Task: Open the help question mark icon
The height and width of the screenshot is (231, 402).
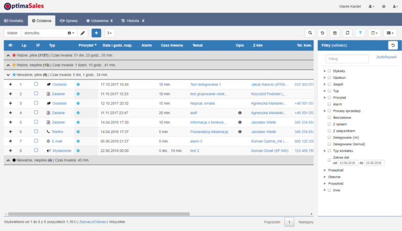Action: pos(384,6)
